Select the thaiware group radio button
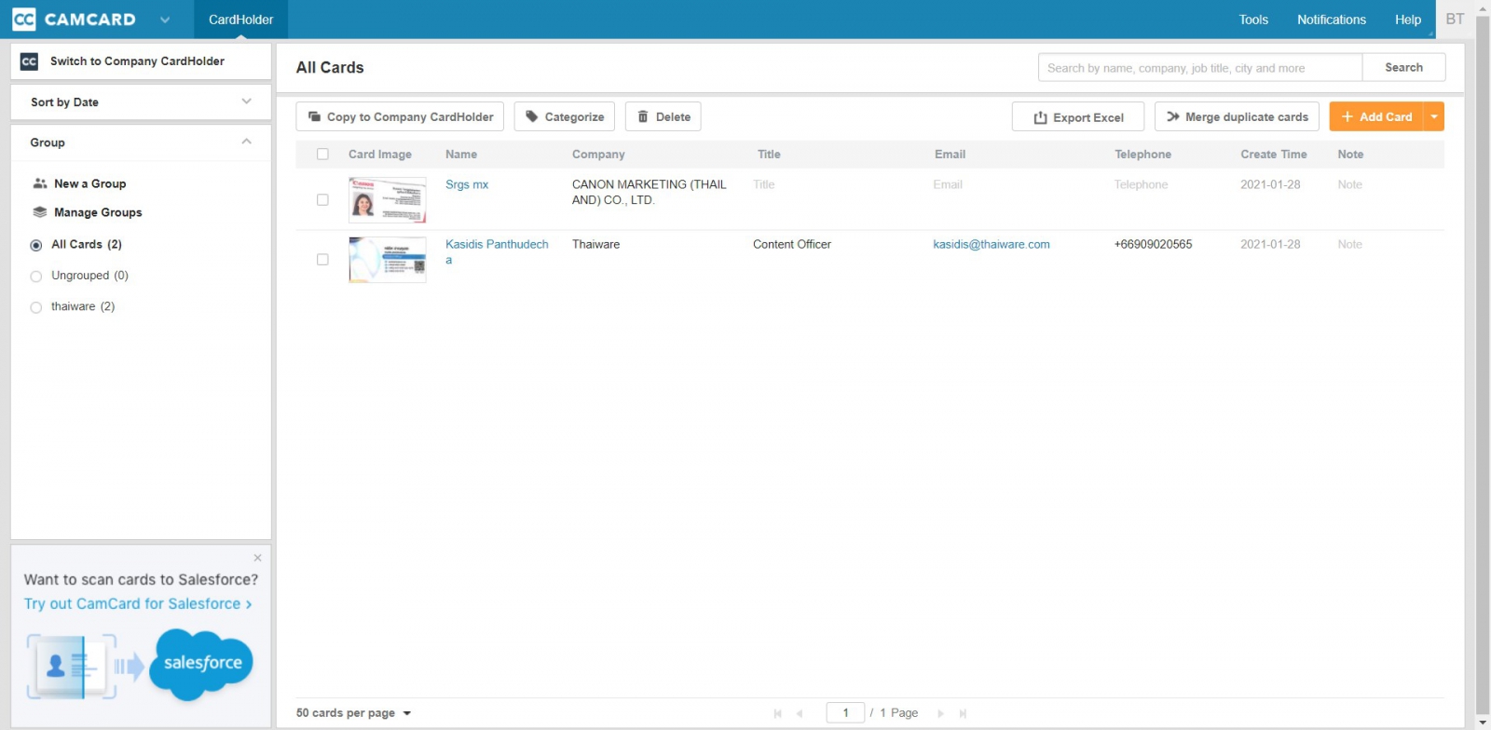1491x730 pixels. point(36,307)
